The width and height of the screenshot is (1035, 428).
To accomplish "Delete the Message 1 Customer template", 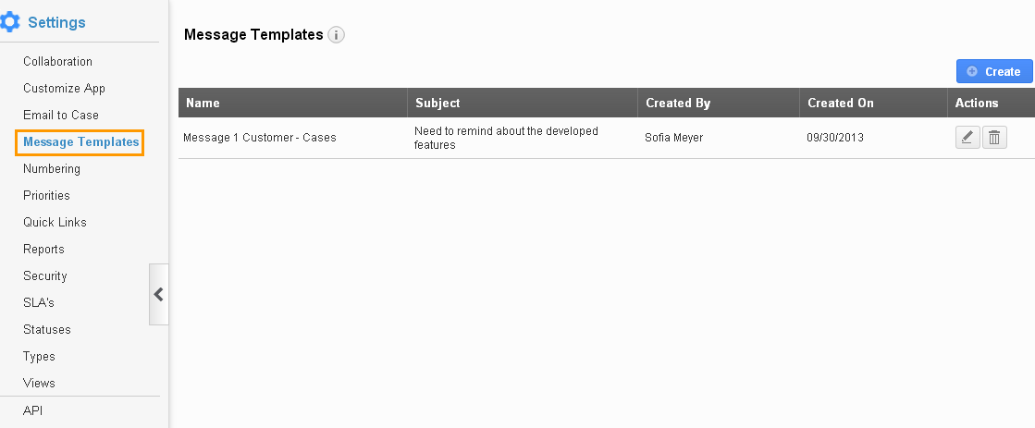I will pos(994,137).
